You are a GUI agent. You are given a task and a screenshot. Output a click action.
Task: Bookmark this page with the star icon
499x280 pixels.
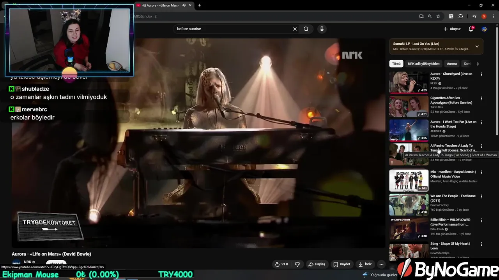pos(438,16)
